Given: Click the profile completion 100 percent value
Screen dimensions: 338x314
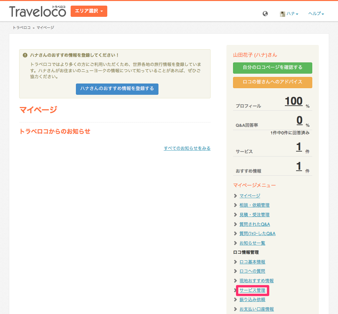Looking at the screenshot, I should click(x=293, y=101).
